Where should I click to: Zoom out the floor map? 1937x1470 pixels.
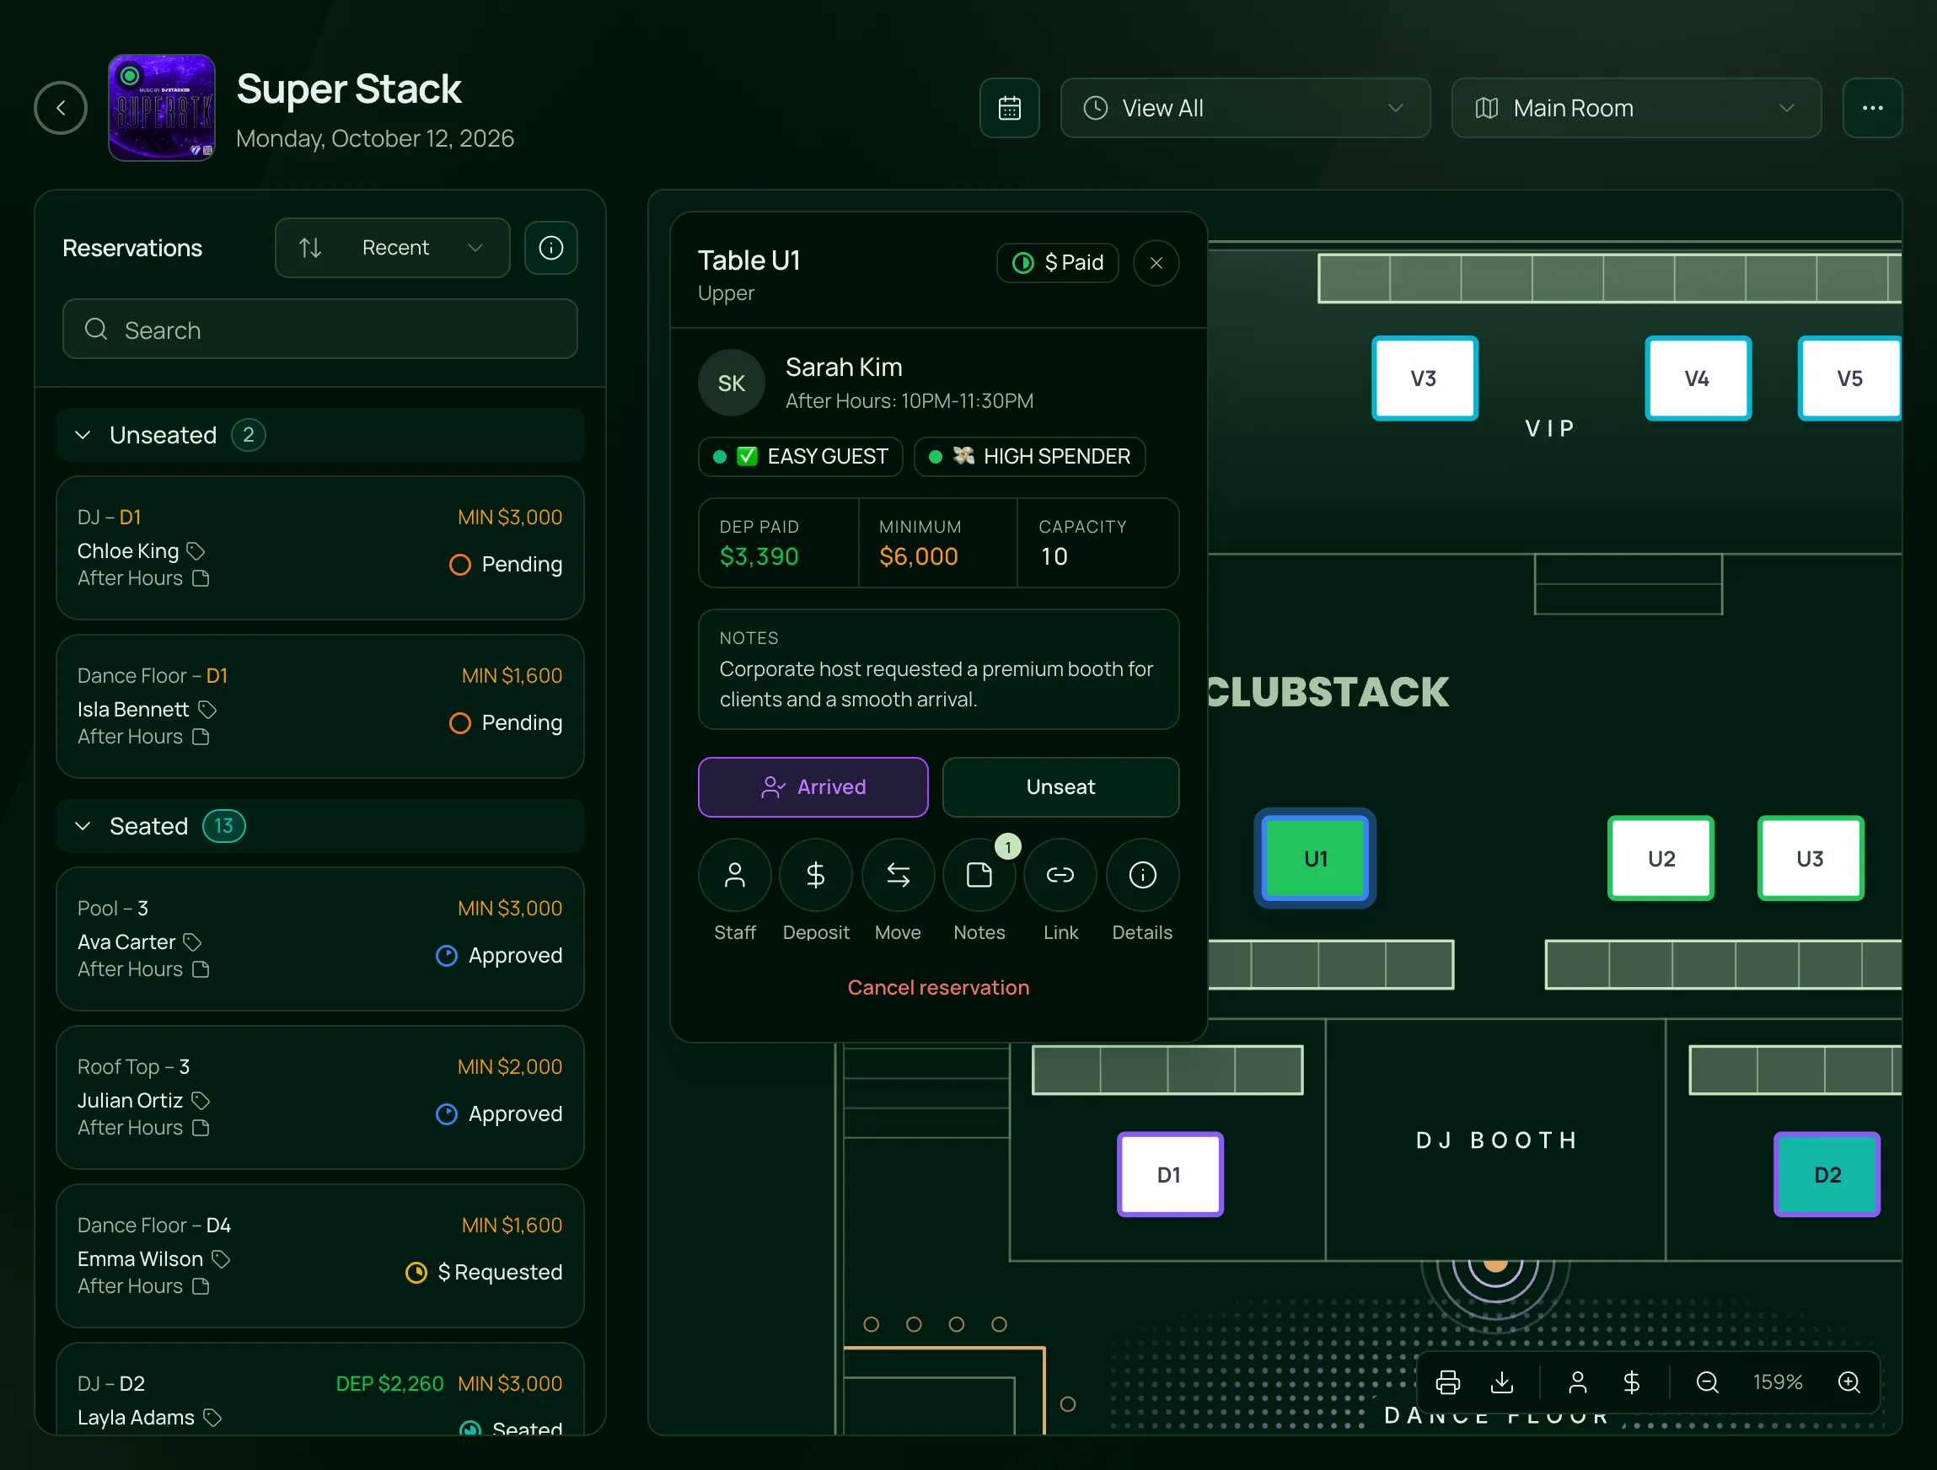1707,1382
